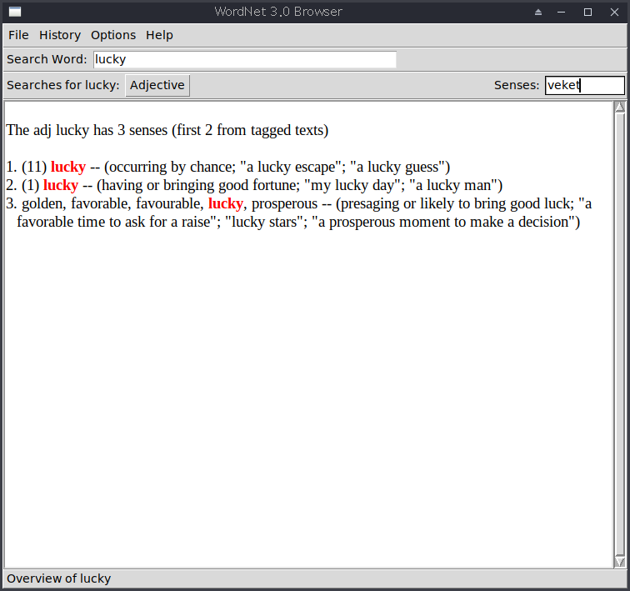Image resolution: width=630 pixels, height=591 pixels.
Task: Click the scrollbar down arrow
Action: tap(619, 562)
